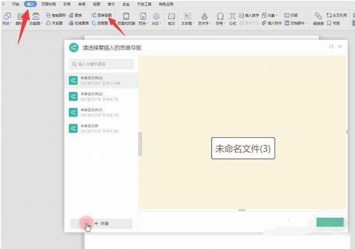Select the 页眉和页脚 header and footer icon

pyautogui.click(x=126, y=19)
